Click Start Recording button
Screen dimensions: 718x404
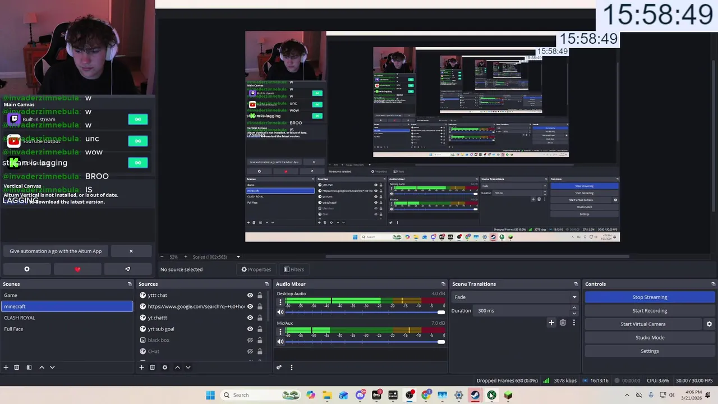pos(650,311)
